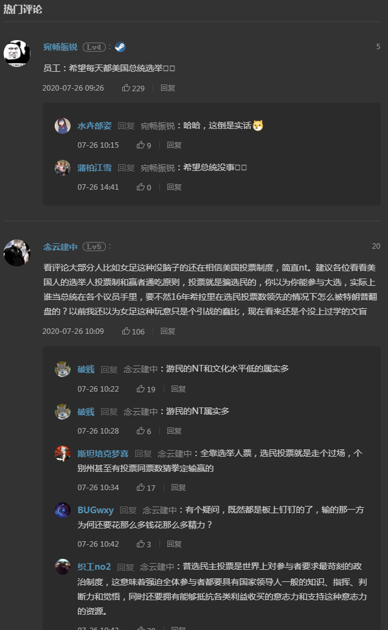Open username link BUGwxy

point(95,510)
